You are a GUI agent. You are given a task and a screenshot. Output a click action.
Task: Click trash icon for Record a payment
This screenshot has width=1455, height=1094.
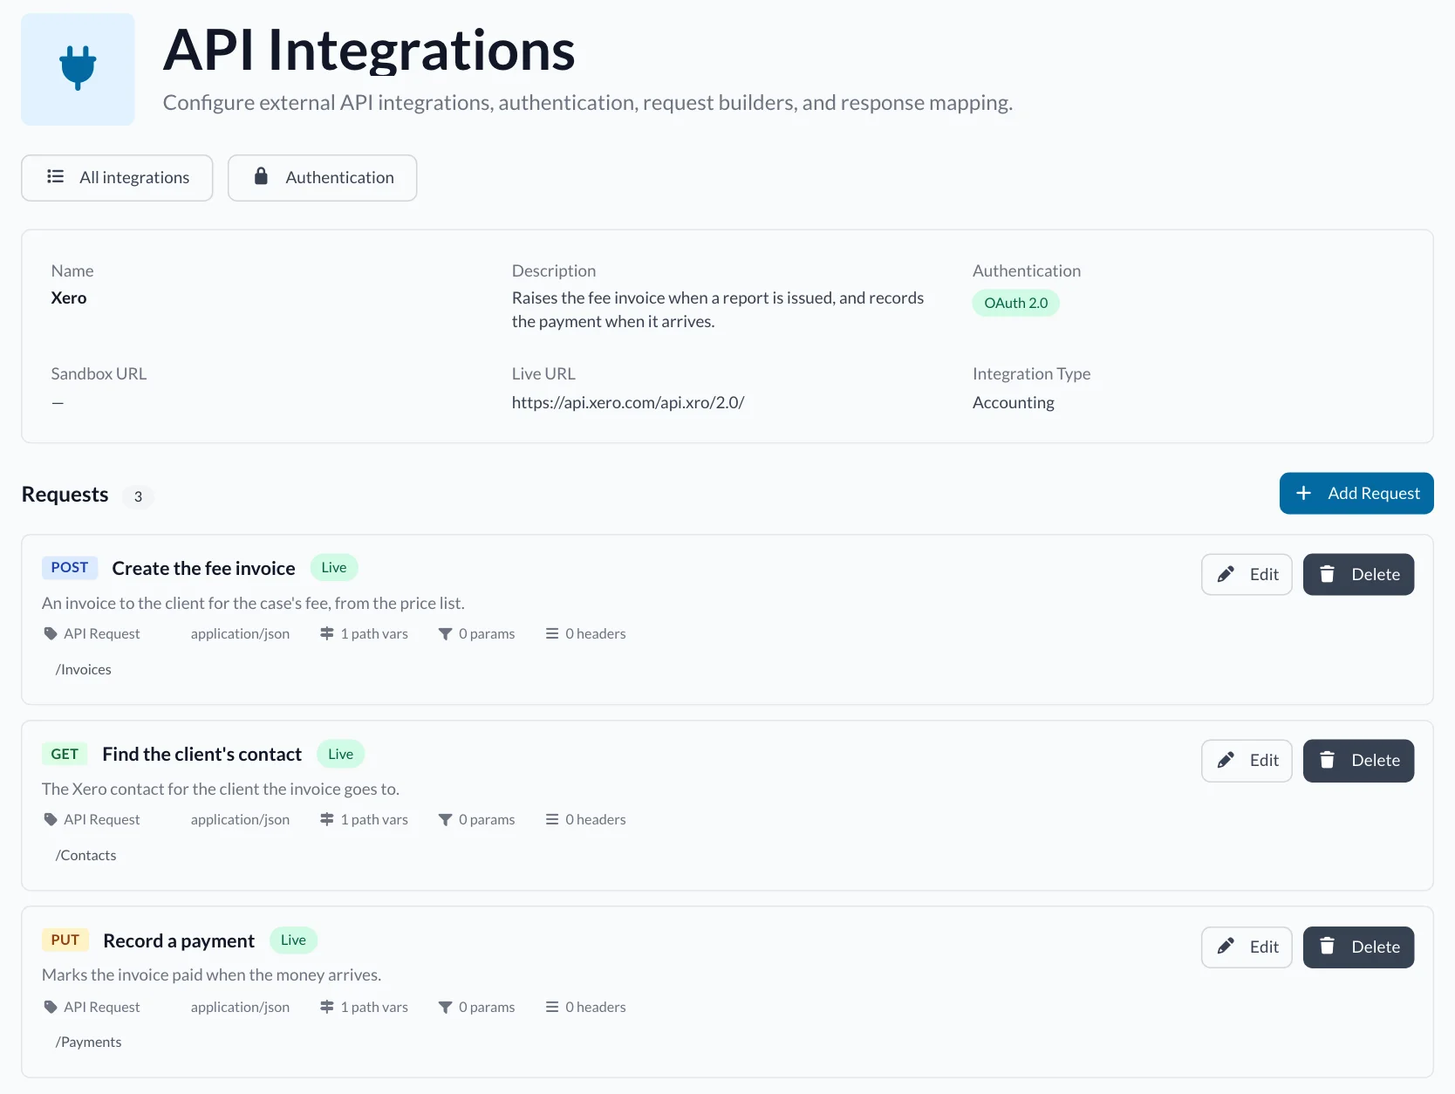pos(1327,947)
